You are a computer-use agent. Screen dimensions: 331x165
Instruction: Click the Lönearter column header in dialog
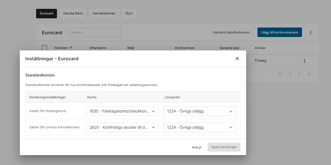point(173,97)
